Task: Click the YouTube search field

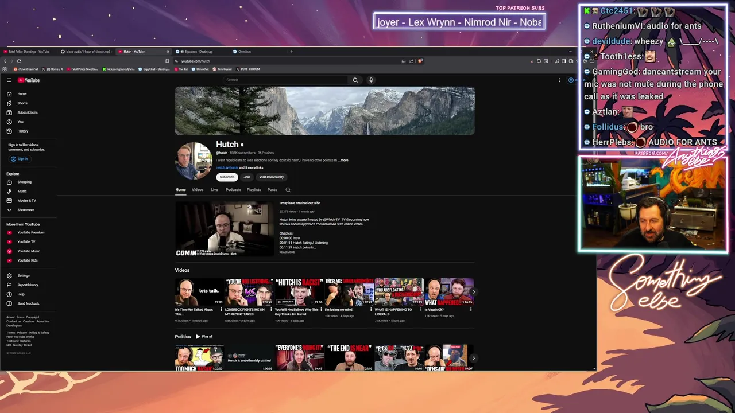Action: [x=286, y=80]
